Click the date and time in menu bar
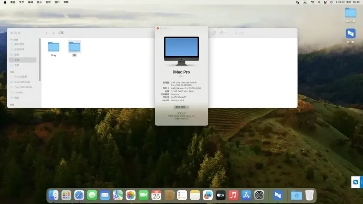 (347, 2)
